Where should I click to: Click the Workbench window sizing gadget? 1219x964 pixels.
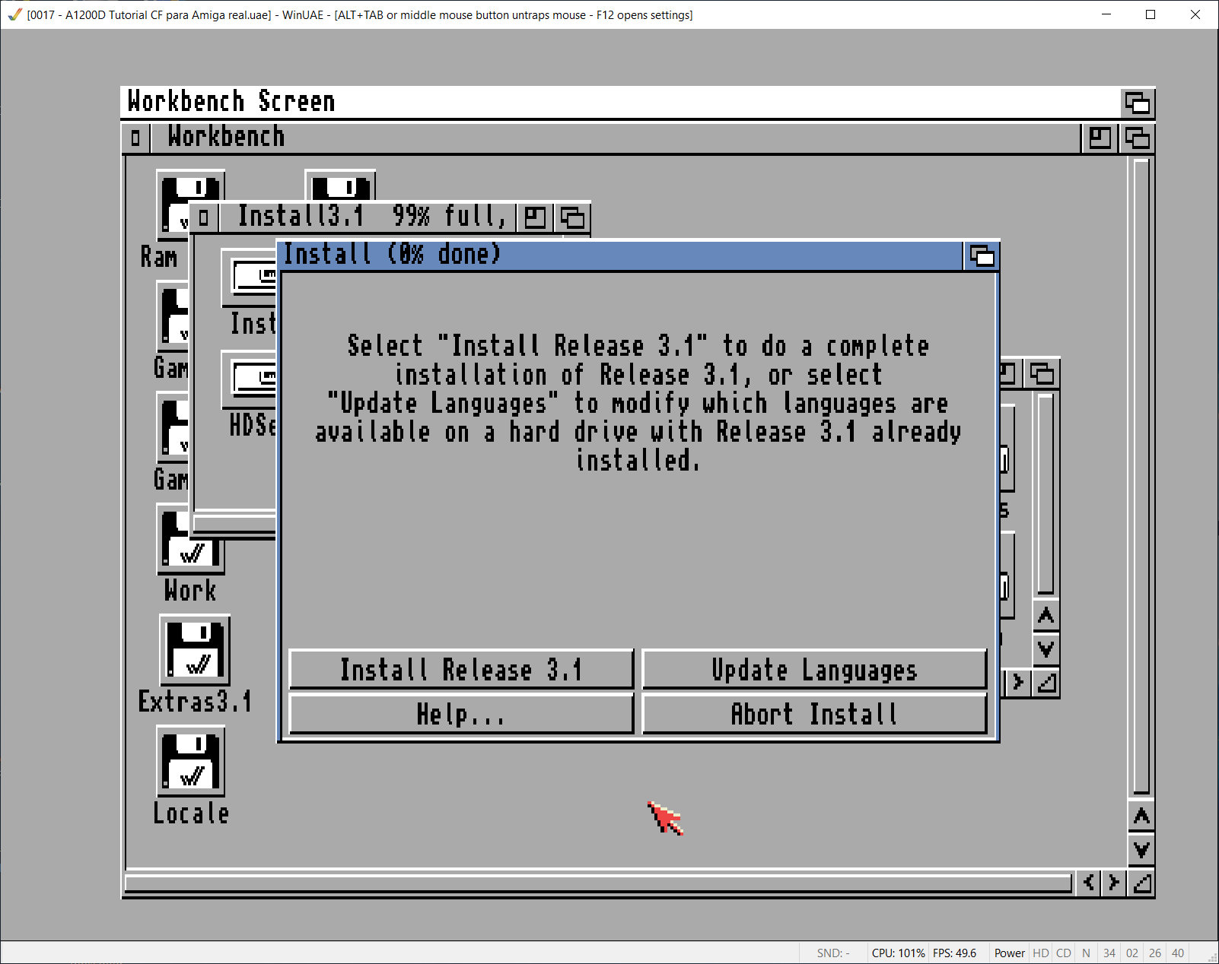coord(1141,883)
